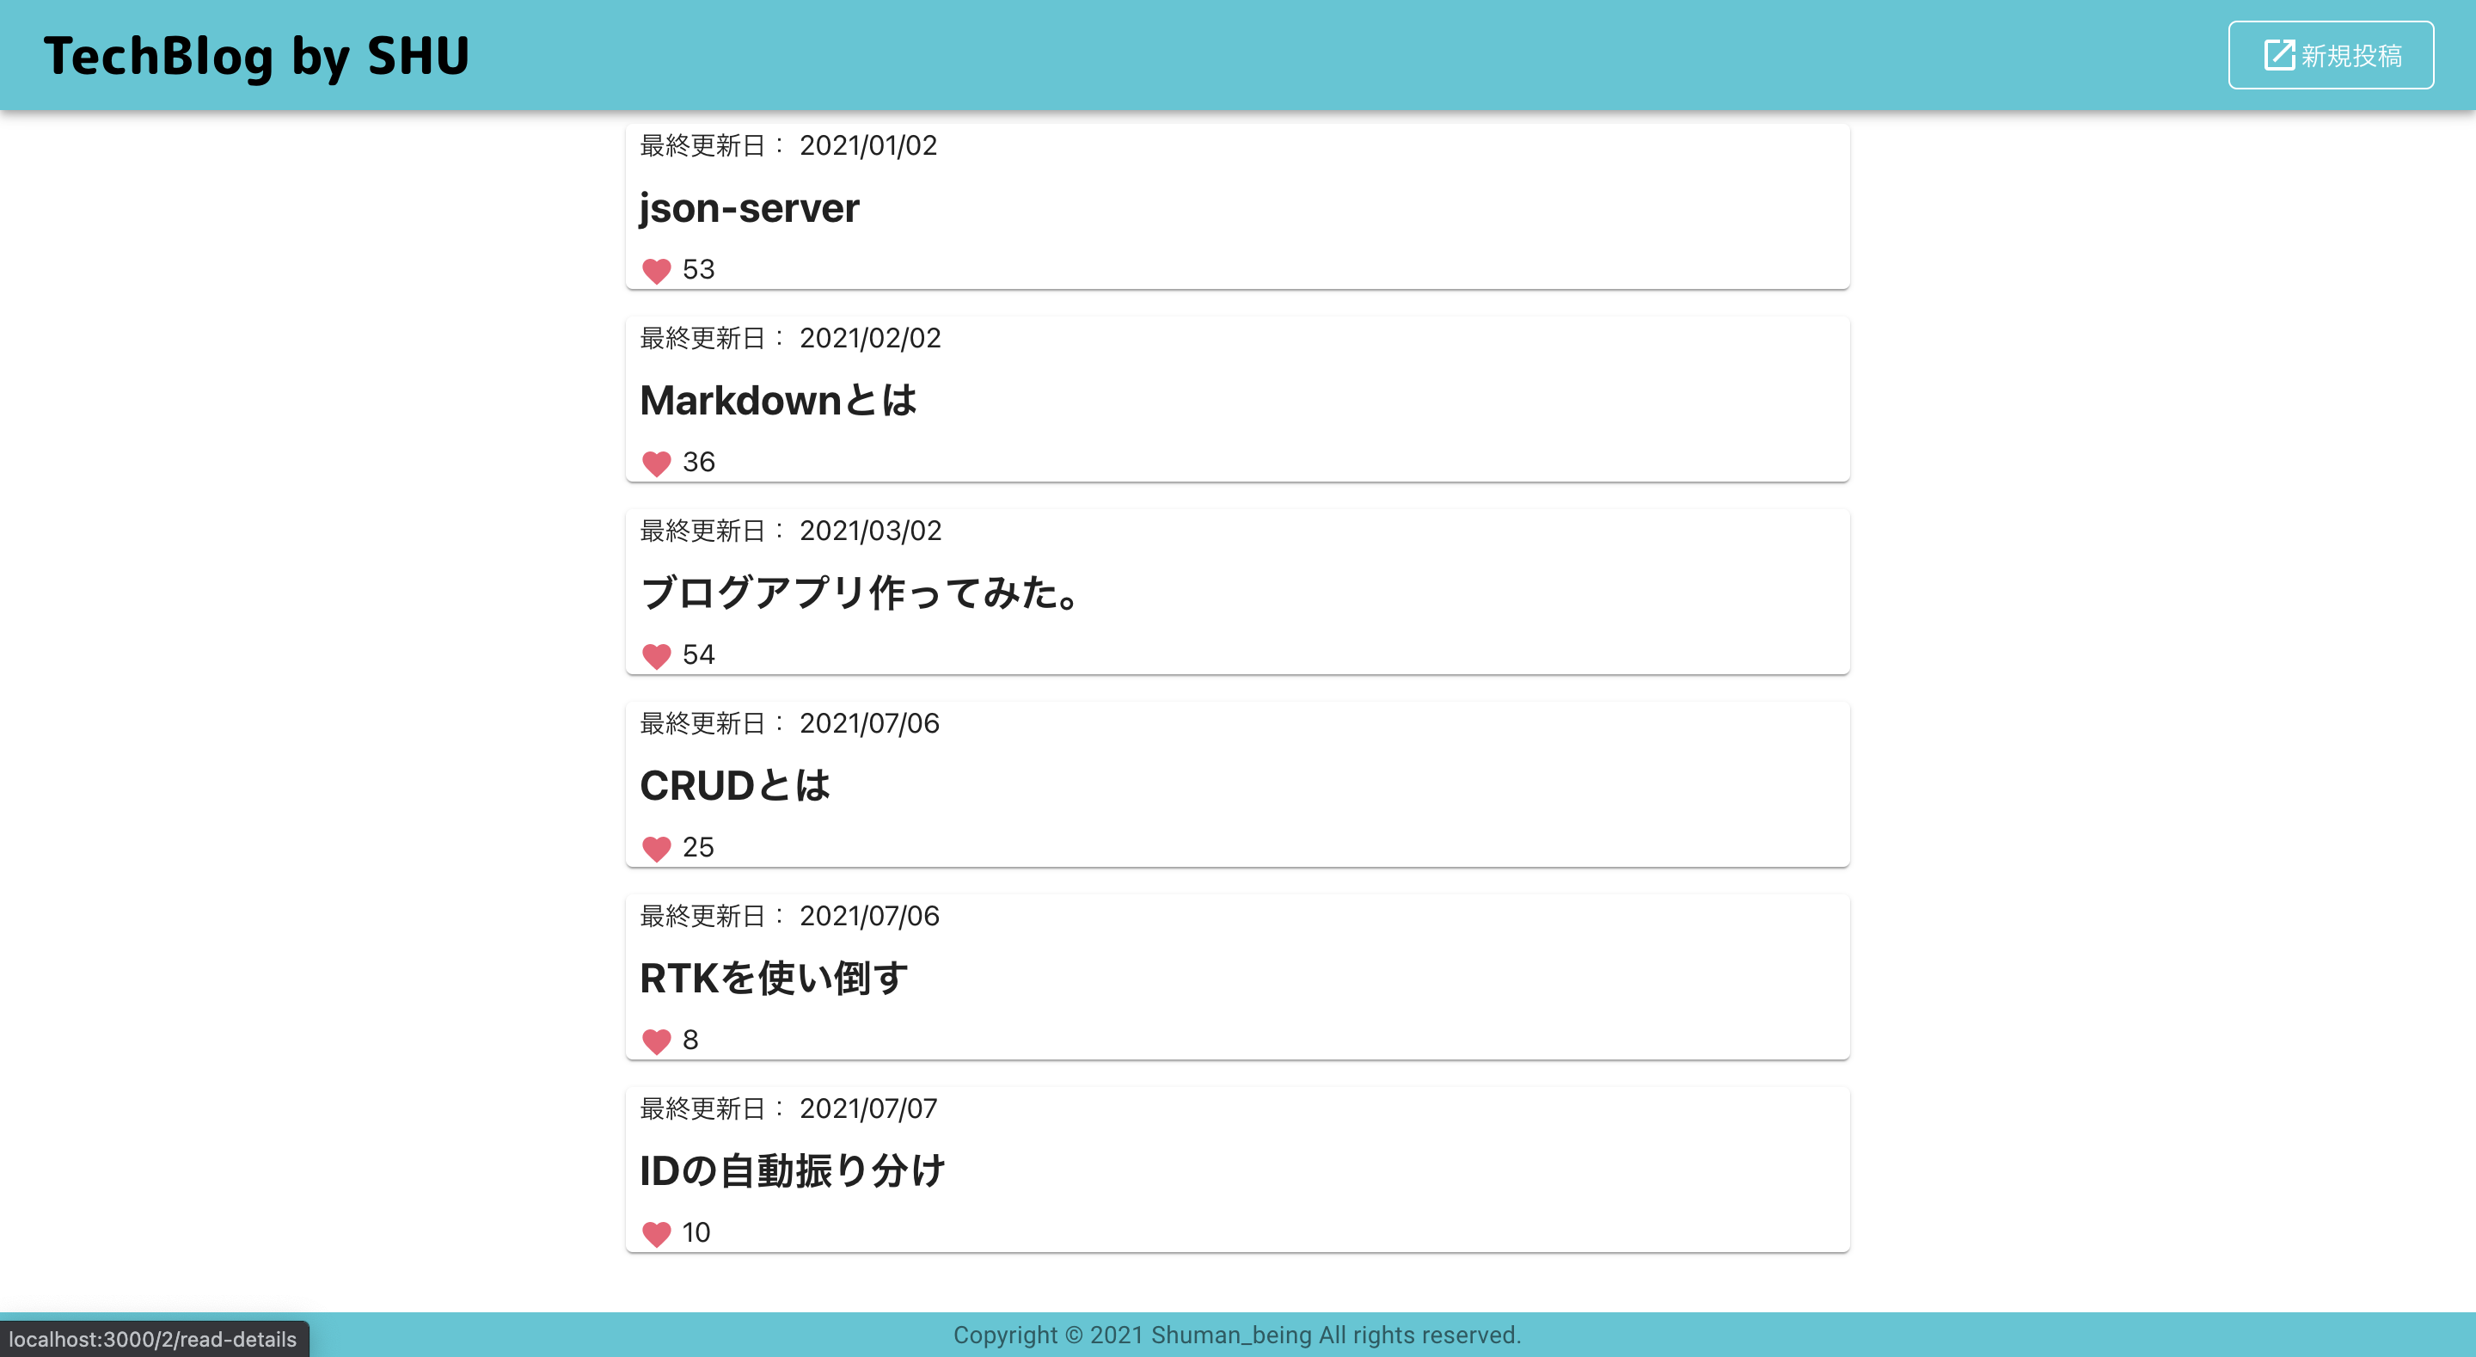This screenshot has height=1357, width=2476.
Task: Like the CRUDとは post
Action: 657,850
